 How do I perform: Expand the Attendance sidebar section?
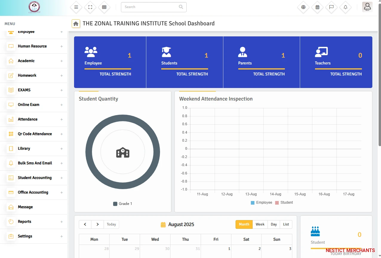(27, 119)
